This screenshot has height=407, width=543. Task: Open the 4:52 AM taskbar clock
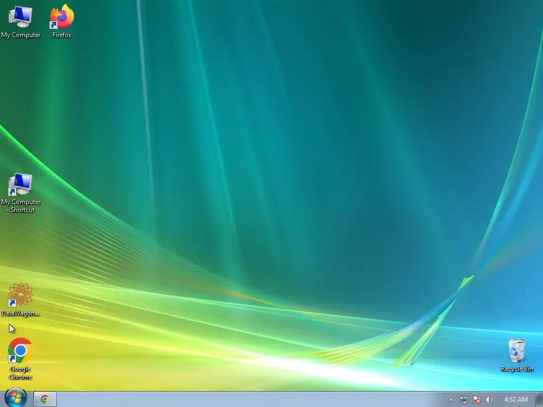pos(515,400)
